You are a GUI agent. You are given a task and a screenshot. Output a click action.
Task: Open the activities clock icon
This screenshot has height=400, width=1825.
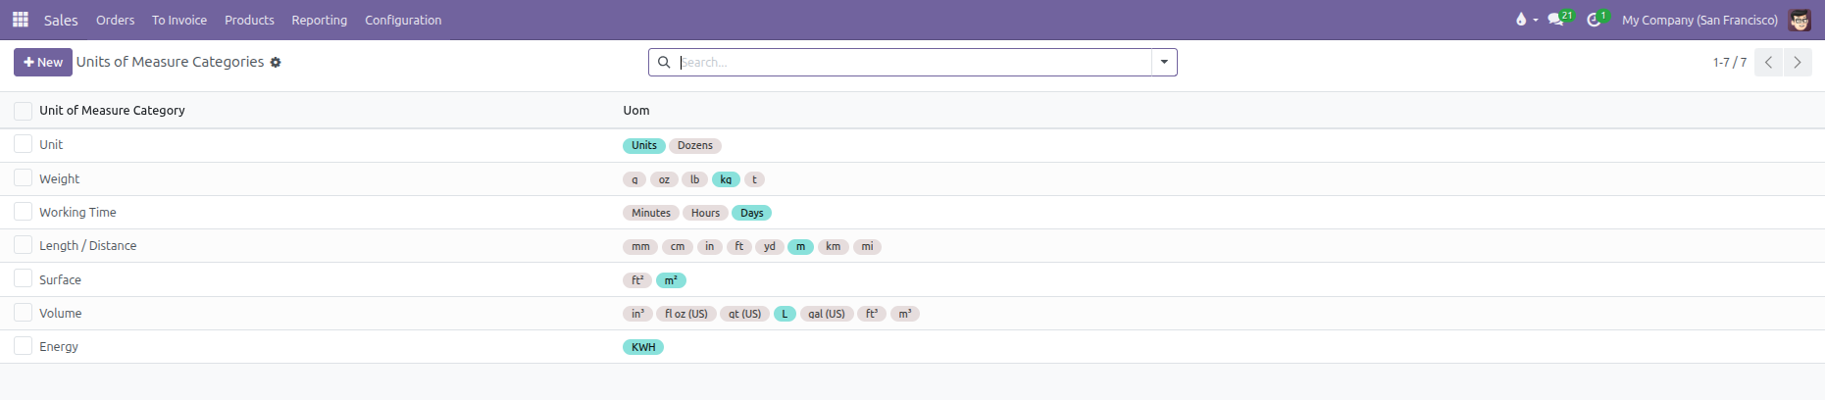coord(1597,19)
